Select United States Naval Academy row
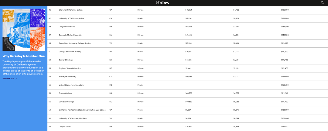Viewport: 328px width, 131px height. (x=188, y=85)
